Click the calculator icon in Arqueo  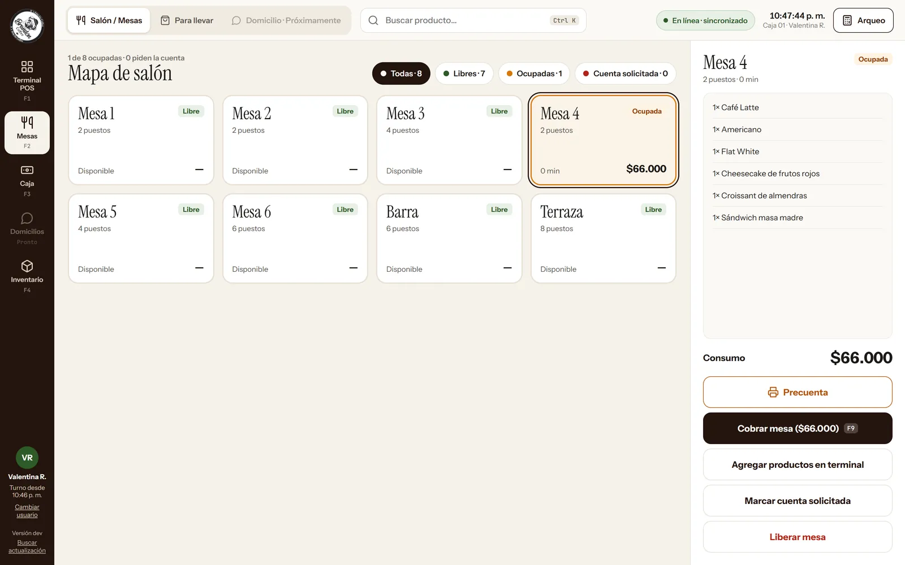[847, 20]
